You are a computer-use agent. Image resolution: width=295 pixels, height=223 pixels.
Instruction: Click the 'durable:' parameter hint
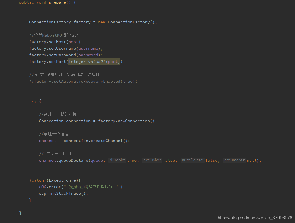[x=117, y=160]
